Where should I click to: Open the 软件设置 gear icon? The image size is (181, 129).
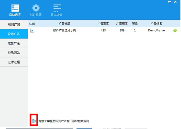36,8
